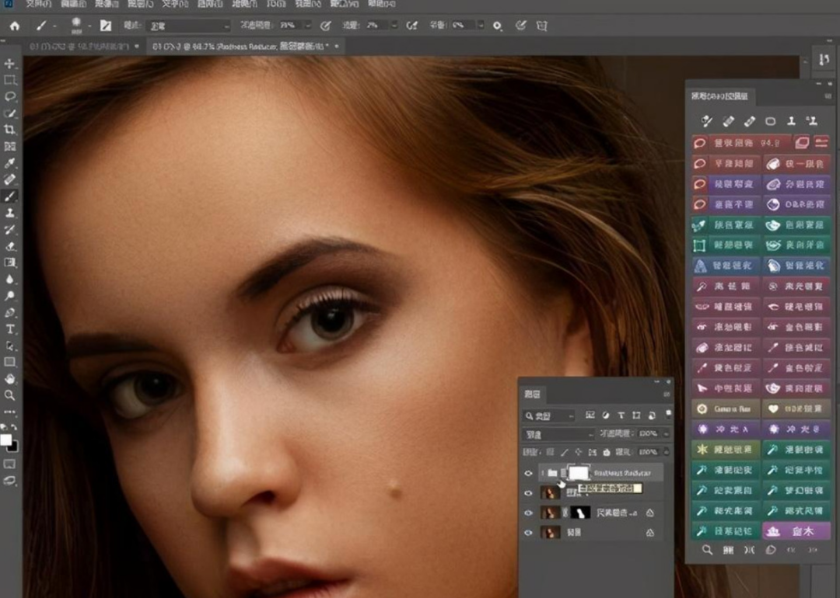840x598 pixels.
Task: Select the Type tool
Action: click(10, 329)
